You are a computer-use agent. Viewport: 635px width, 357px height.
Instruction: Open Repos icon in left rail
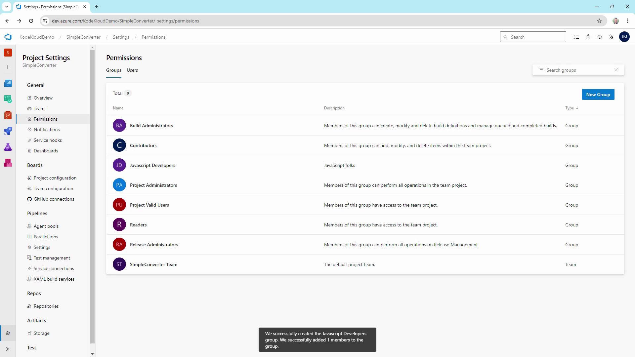tap(8, 115)
